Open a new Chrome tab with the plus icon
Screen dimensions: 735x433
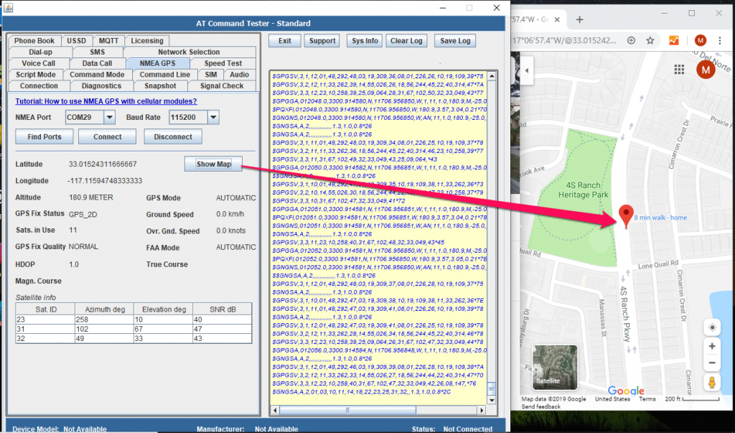[580, 19]
